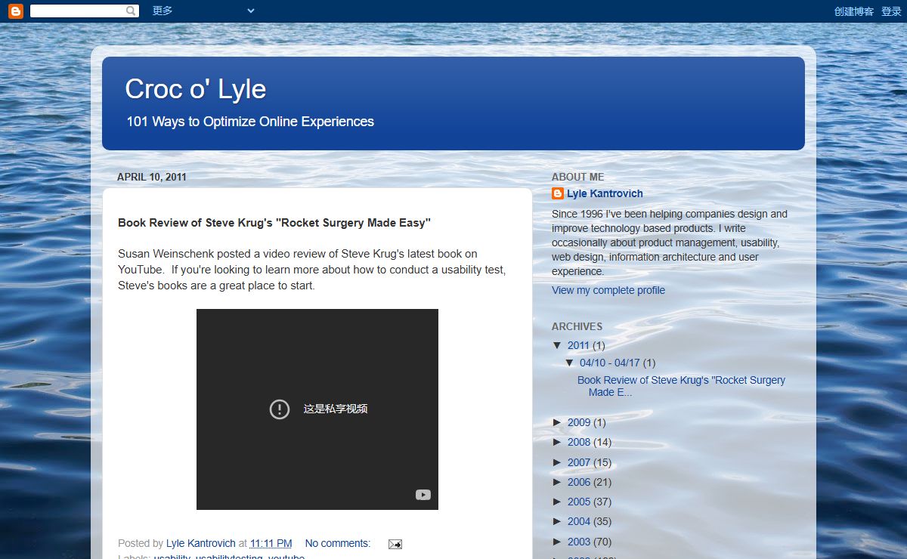The height and width of the screenshot is (559, 907).
Task: Click the email post envelope icon
Action: [395, 544]
